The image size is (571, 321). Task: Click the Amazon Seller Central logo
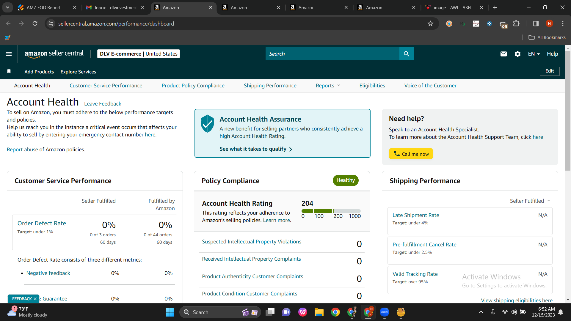[54, 54]
